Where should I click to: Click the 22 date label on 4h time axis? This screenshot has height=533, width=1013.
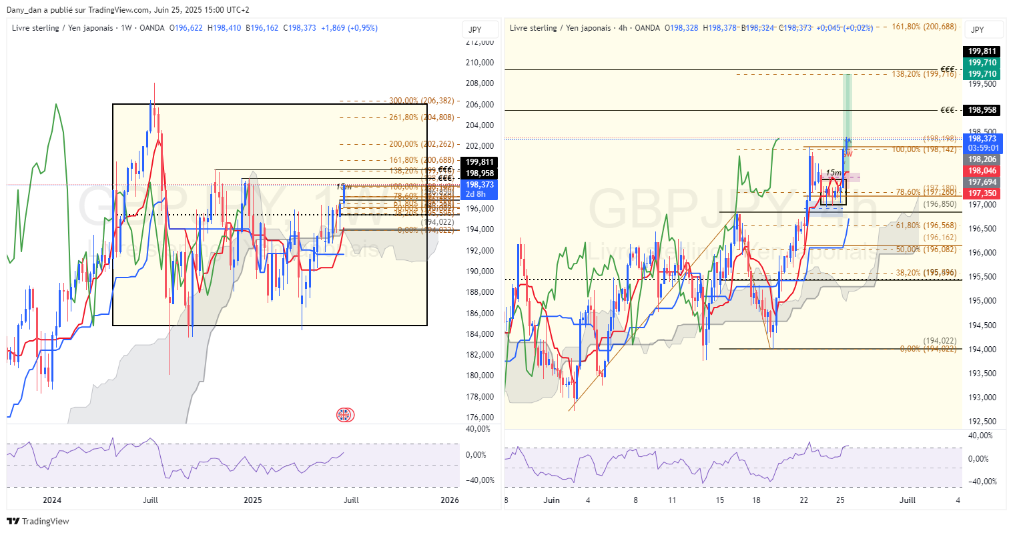804,500
